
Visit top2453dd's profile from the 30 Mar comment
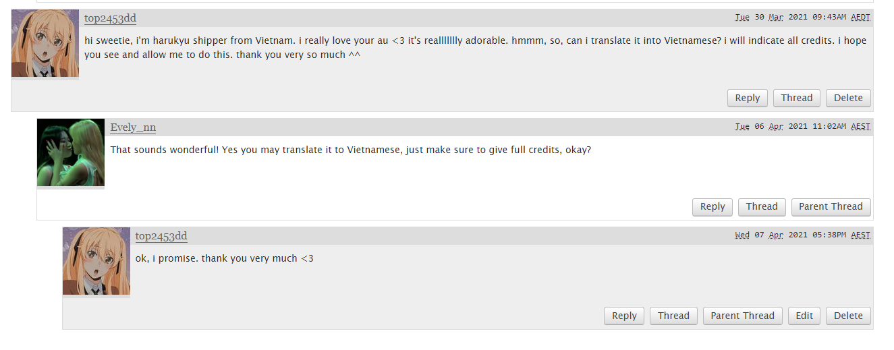(110, 18)
